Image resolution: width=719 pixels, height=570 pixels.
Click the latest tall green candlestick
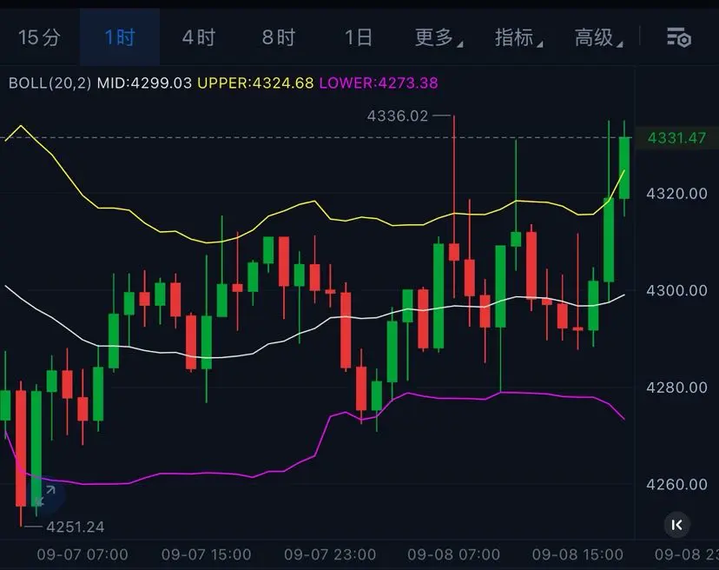624,168
